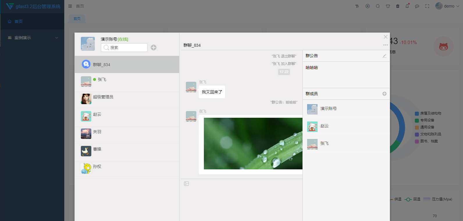Open chat with 关羽
Screen dimensions: 463x221
click(127, 134)
